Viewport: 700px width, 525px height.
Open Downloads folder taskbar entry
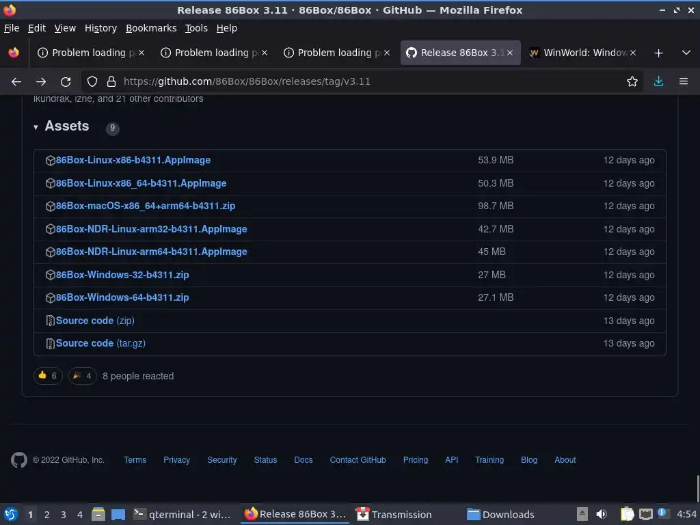500,515
